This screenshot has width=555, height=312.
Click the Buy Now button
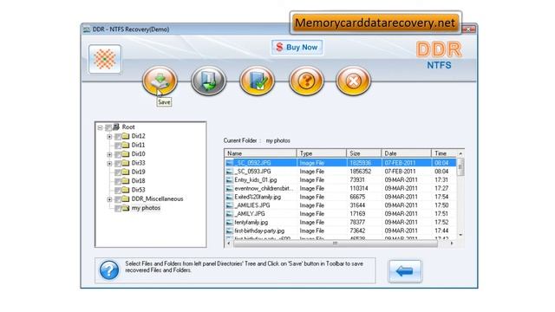[297, 47]
